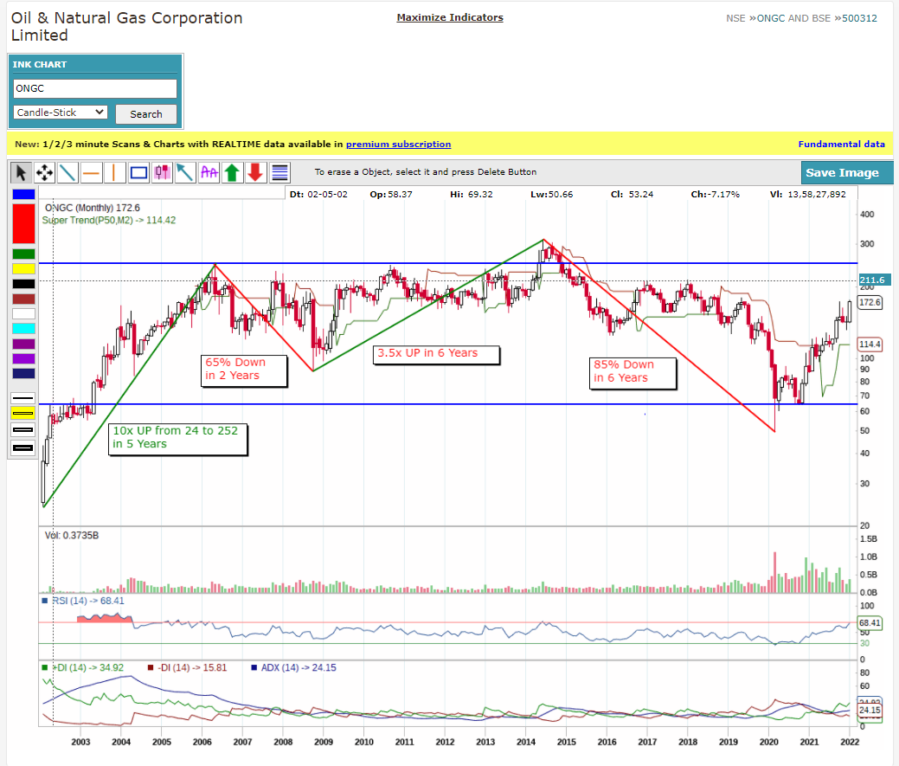Pick the brown color swatch
899x766 pixels.
point(23,299)
